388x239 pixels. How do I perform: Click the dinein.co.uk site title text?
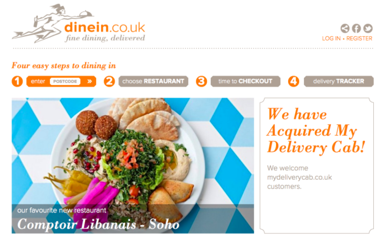pos(104,27)
